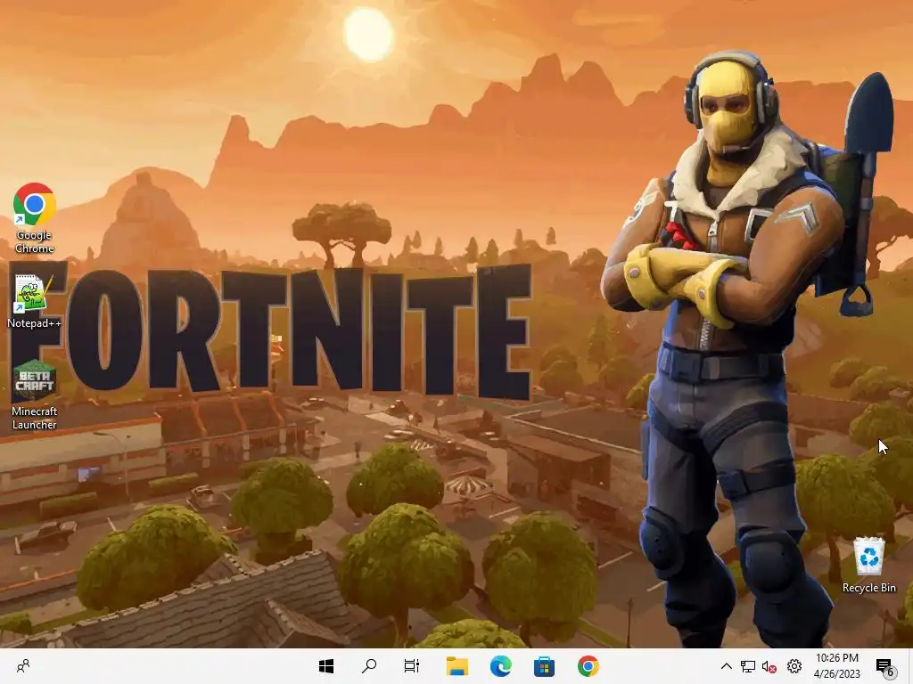
Task: Launch Microsoft Edge from the taskbar
Action: 501,666
